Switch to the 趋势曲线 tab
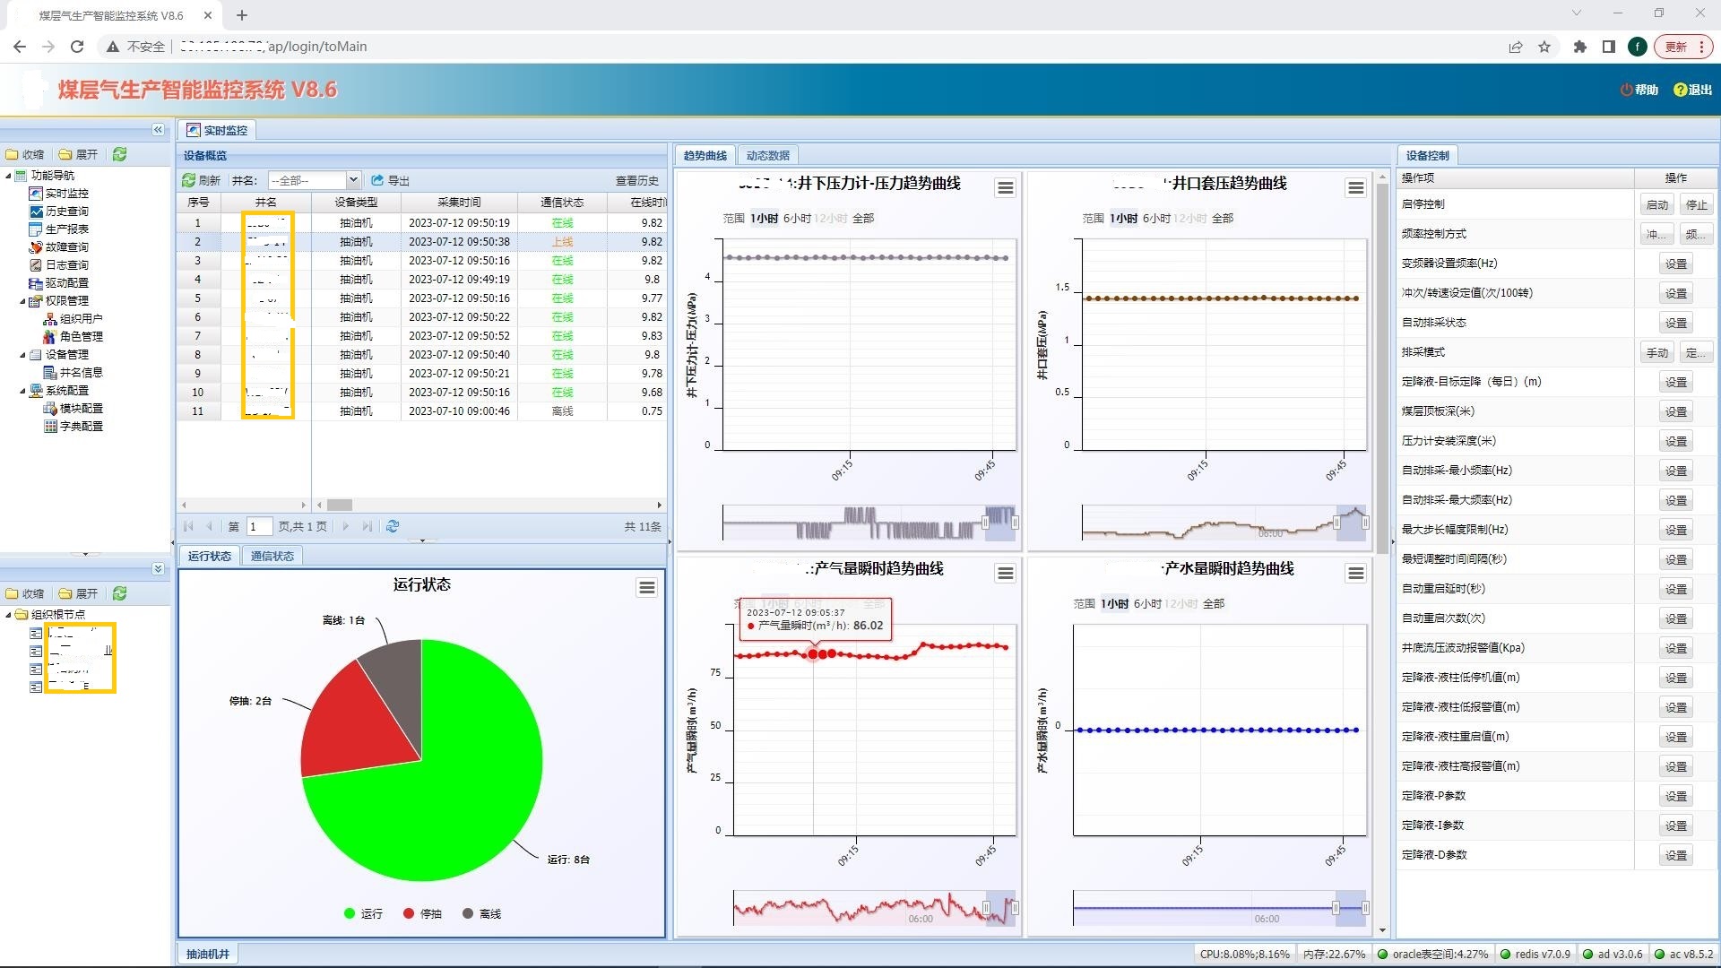1721x968 pixels. [705, 155]
